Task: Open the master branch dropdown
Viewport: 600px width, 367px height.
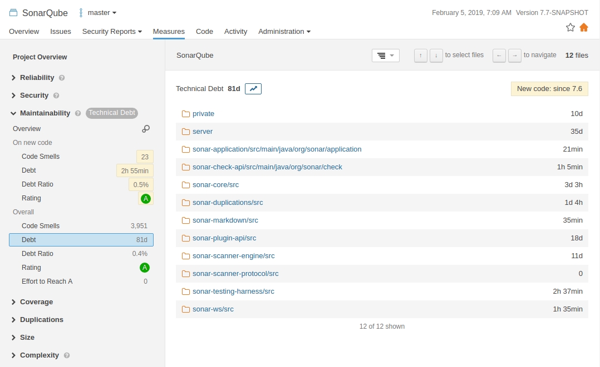Action: (x=102, y=13)
